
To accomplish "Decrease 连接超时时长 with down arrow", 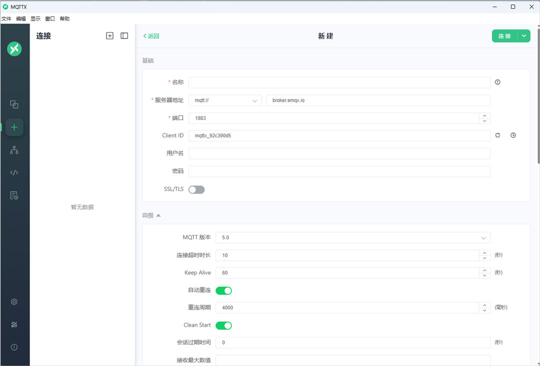I will coord(484,258).
